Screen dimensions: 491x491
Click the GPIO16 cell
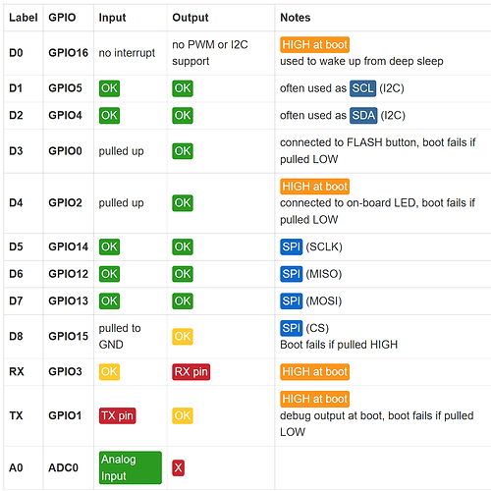click(x=68, y=53)
